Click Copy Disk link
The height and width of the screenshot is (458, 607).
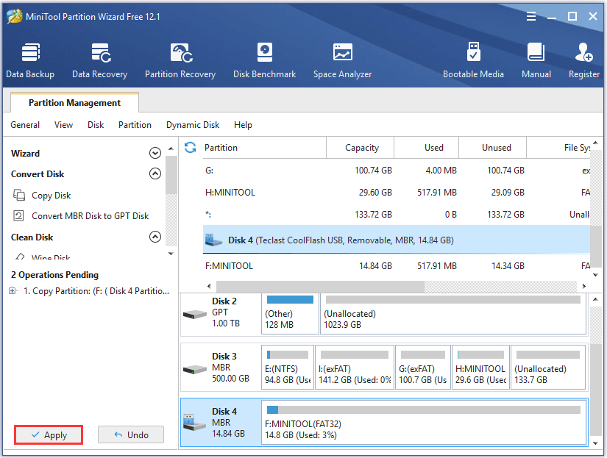tap(51, 196)
